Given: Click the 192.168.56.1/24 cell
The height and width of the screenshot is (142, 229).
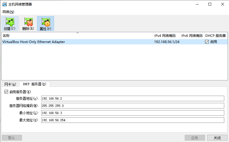Looking at the screenshot, I should [167, 42].
